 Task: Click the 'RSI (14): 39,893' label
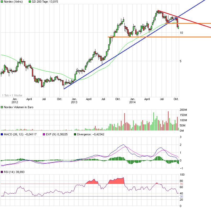(14, 172)
